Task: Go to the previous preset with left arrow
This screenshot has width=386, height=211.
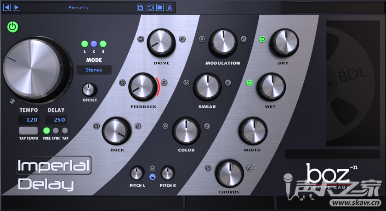Action: 7,7
